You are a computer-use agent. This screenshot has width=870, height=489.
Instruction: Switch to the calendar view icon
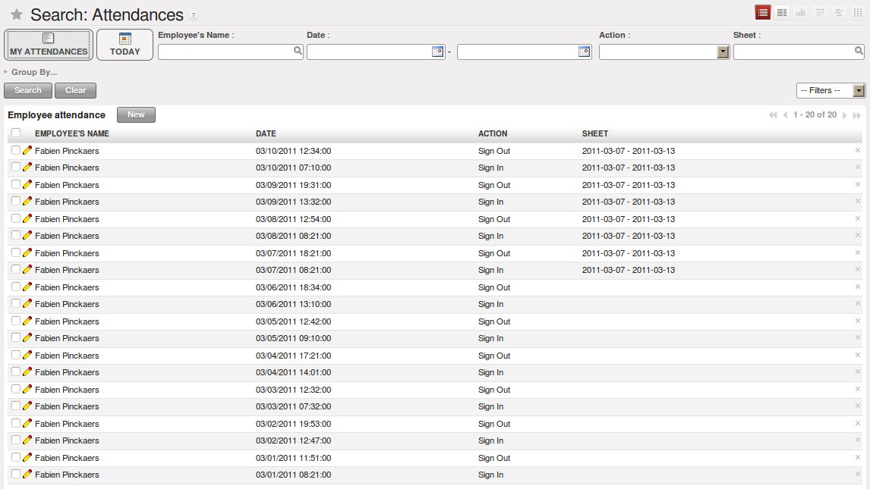[820, 12]
